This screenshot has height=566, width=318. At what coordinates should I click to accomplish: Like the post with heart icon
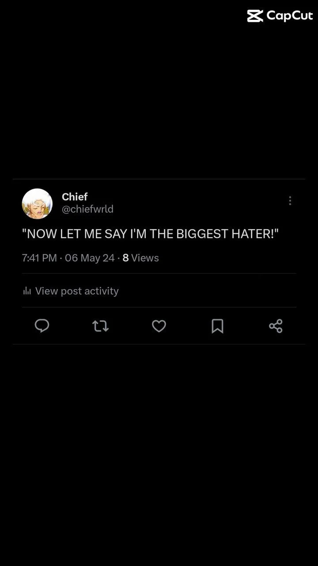pyautogui.click(x=159, y=326)
